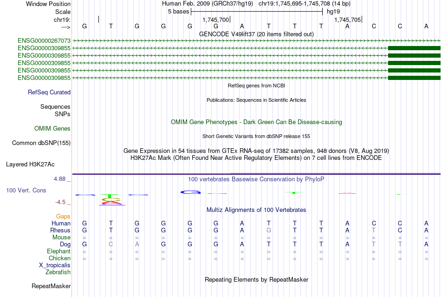Click the chr19: base position label

tap(62, 20)
